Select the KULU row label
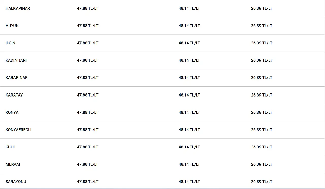The height and width of the screenshot is (189, 325). click(10, 147)
